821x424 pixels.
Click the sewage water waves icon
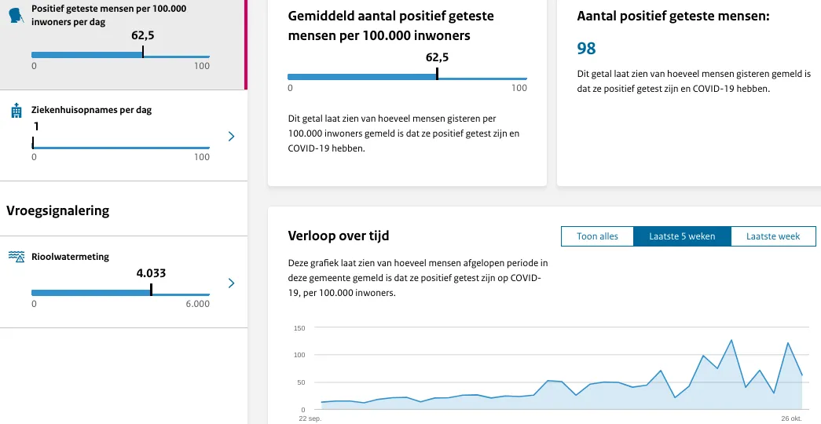tap(16, 257)
